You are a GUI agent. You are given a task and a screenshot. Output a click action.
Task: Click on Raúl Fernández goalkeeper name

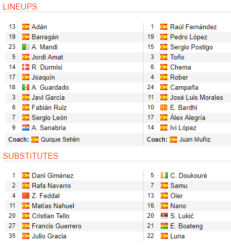pyautogui.click(x=194, y=27)
